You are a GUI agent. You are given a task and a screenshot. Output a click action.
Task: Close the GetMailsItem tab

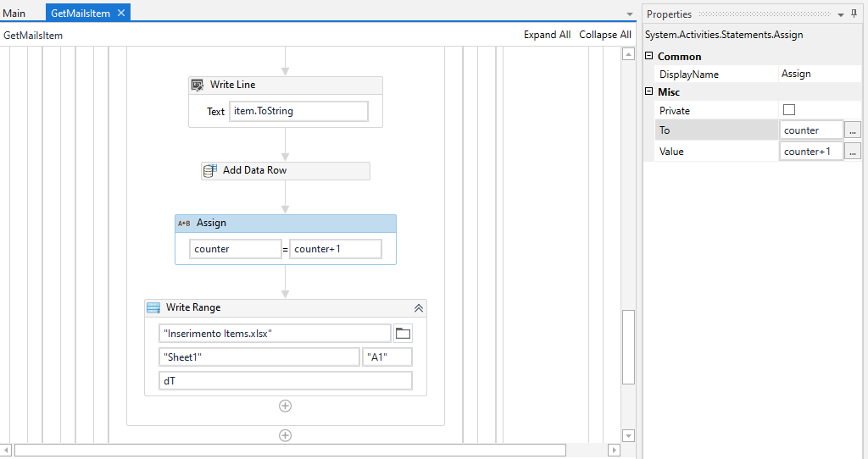point(121,13)
